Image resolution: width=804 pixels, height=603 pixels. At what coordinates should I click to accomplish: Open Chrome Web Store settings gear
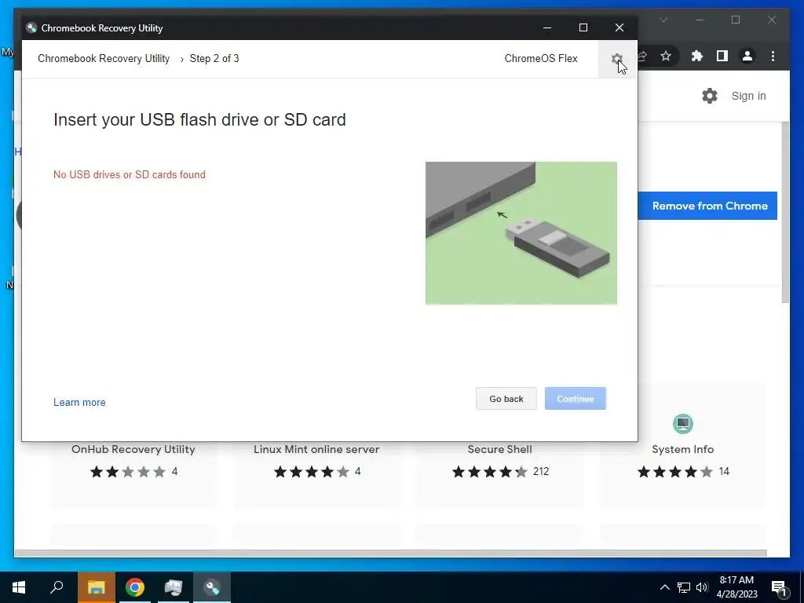tap(710, 96)
